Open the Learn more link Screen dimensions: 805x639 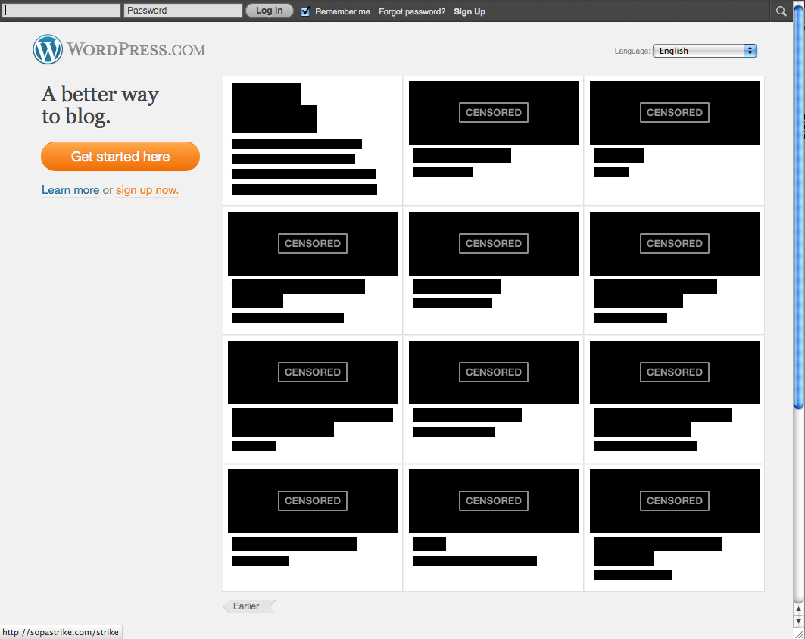pyautogui.click(x=70, y=190)
